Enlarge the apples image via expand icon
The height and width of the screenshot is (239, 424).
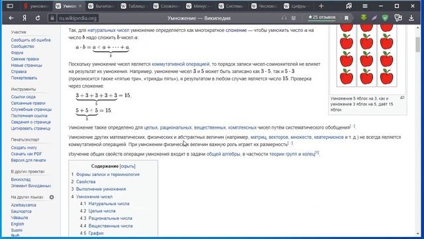402,98
